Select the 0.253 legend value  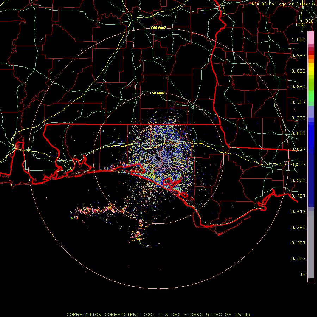[298, 259]
